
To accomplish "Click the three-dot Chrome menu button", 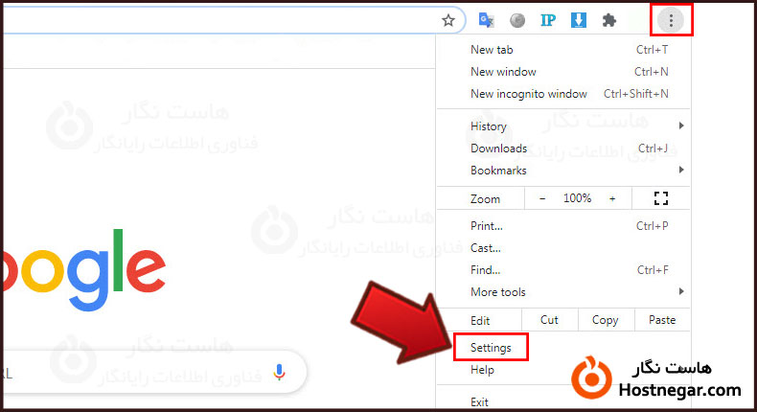I will (671, 20).
